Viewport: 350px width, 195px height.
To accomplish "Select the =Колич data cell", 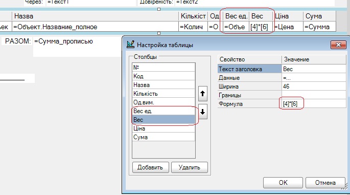I will (x=193, y=27).
